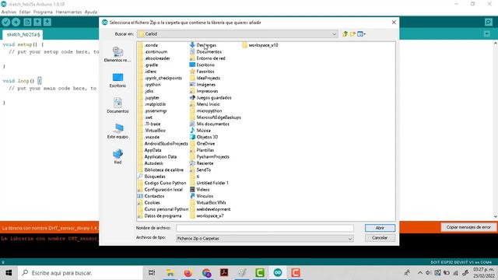This screenshot has height=280, width=498.
Task: Select the Música folder
Action: pyautogui.click(x=200, y=131)
